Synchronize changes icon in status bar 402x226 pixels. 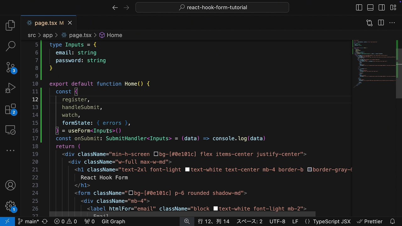pyautogui.click(x=45, y=221)
